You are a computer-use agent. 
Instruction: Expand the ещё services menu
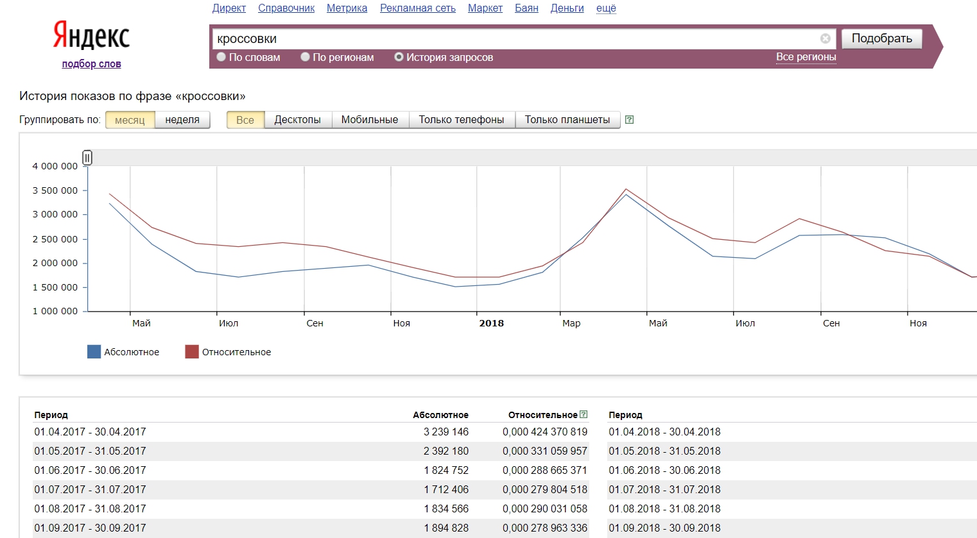(606, 8)
